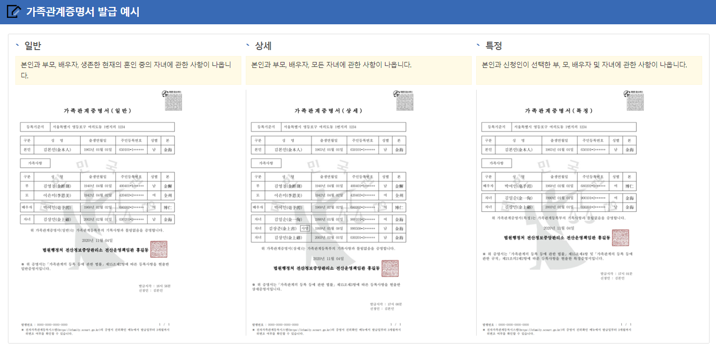Select the 특정 section heading
The width and height of the screenshot is (716, 351).
coord(492,45)
